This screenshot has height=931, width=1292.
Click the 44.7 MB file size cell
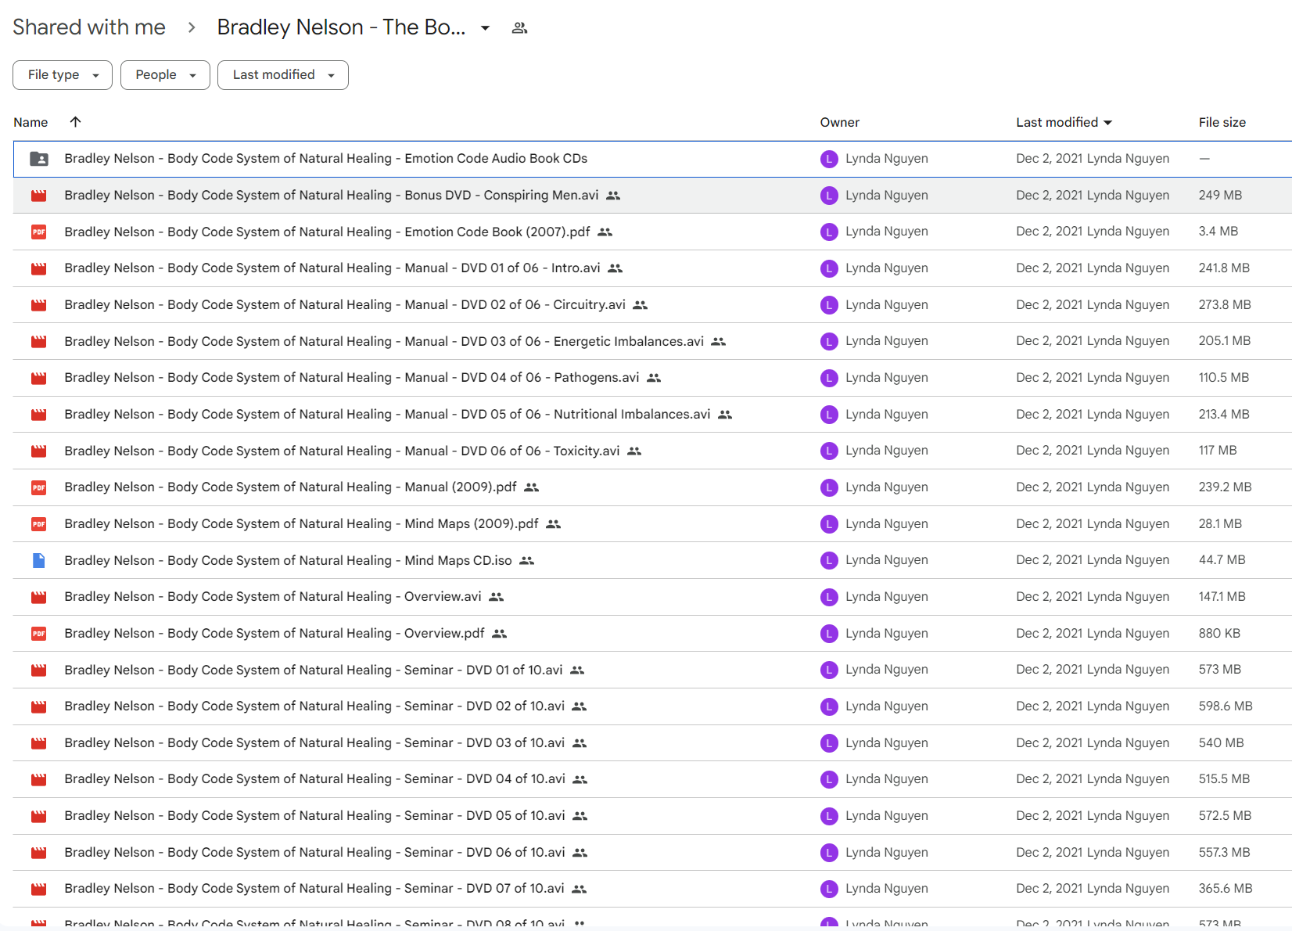pyautogui.click(x=1222, y=560)
